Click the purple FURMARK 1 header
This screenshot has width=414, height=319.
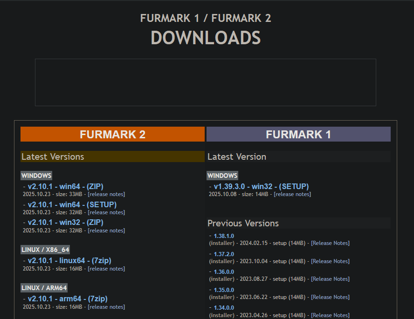(298, 134)
